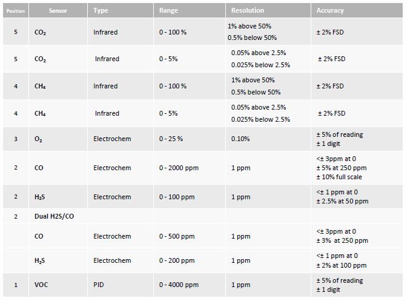Image resolution: width=413 pixels, height=304 pixels.
Task: Click the Resolution column header
Action: 247,11
